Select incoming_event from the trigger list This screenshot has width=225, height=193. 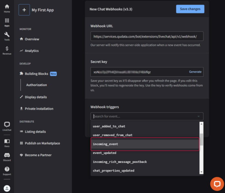(145, 144)
